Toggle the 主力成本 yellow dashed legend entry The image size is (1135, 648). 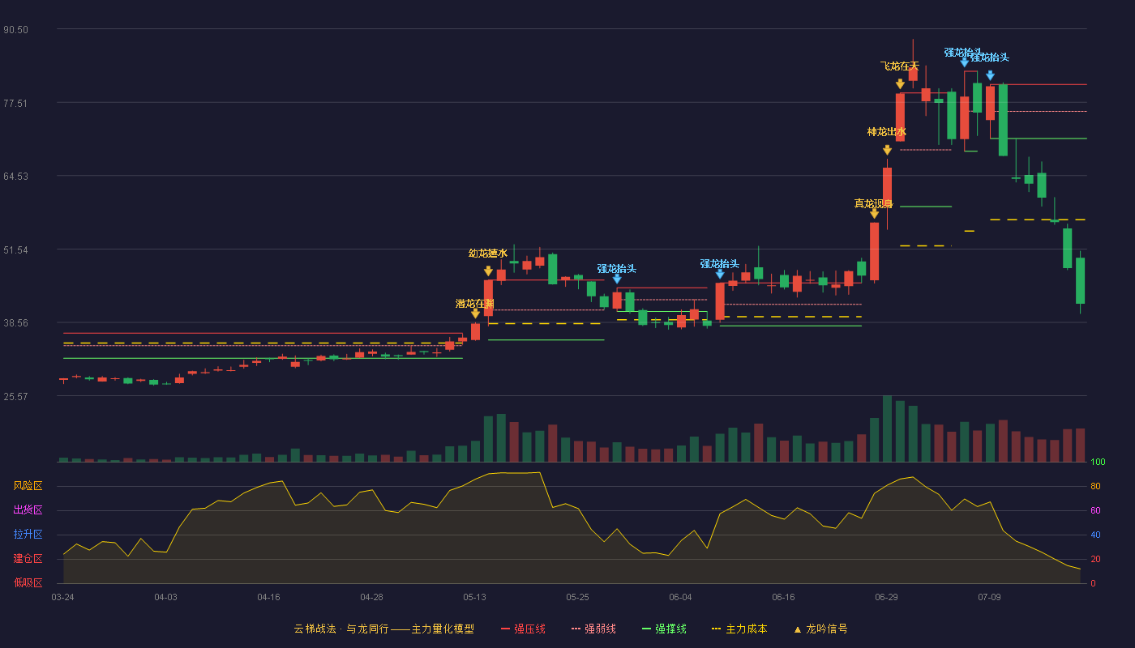point(739,629)
